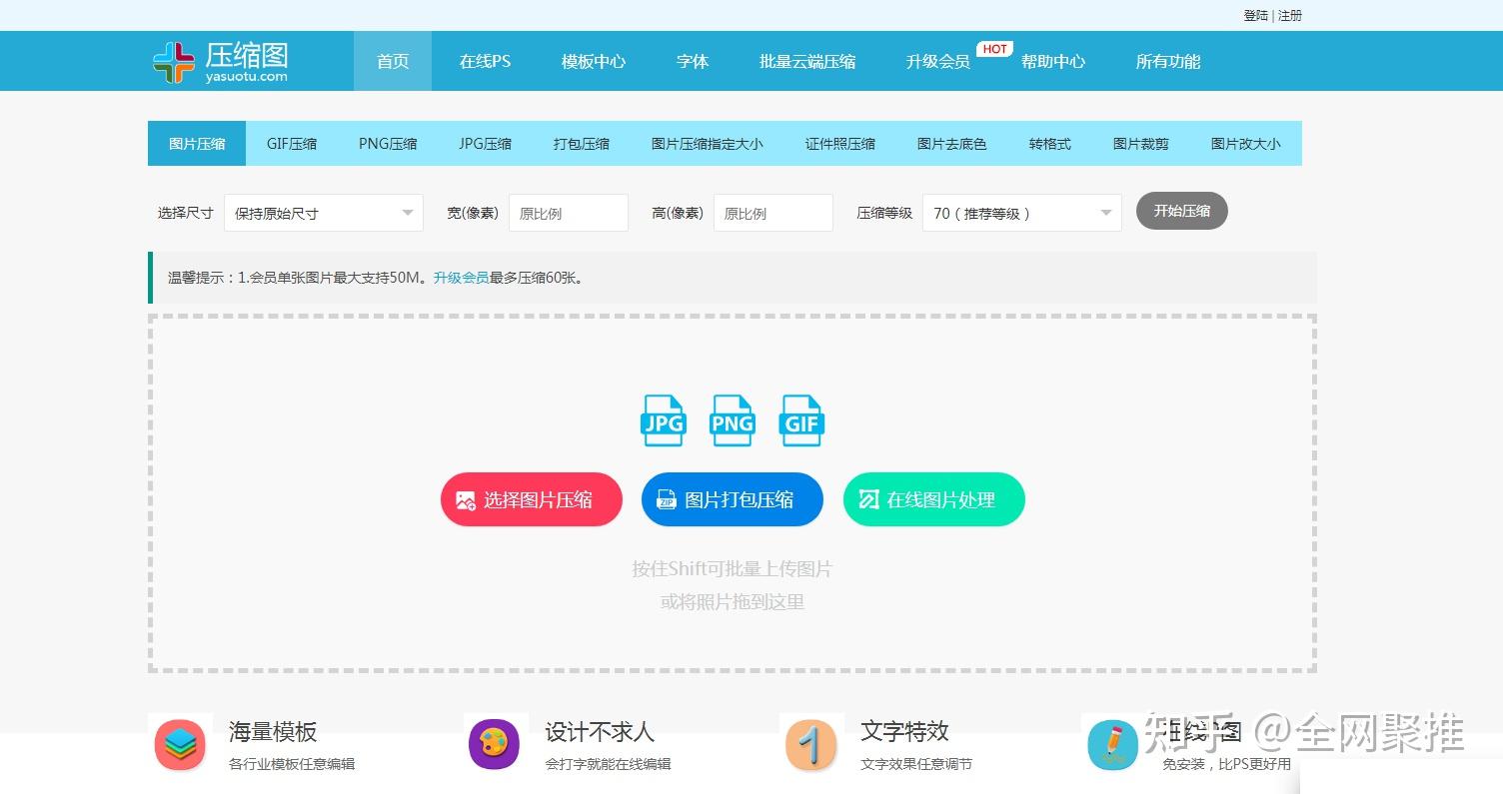Screen dimensions: 1503x794
Task: Click the JPG file format icon
Action: click(x=663, y=420)
